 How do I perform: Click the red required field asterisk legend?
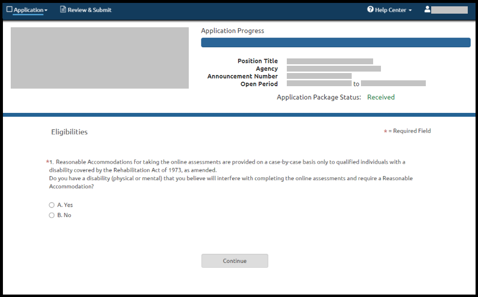coord(385,131)
